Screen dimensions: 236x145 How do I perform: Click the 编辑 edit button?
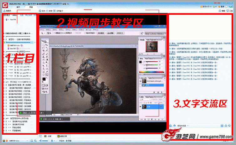pyautogui.click(x=222, y=11)
